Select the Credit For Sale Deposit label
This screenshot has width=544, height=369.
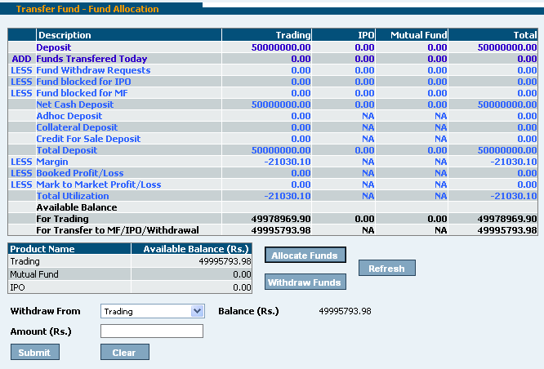(88, 139)
